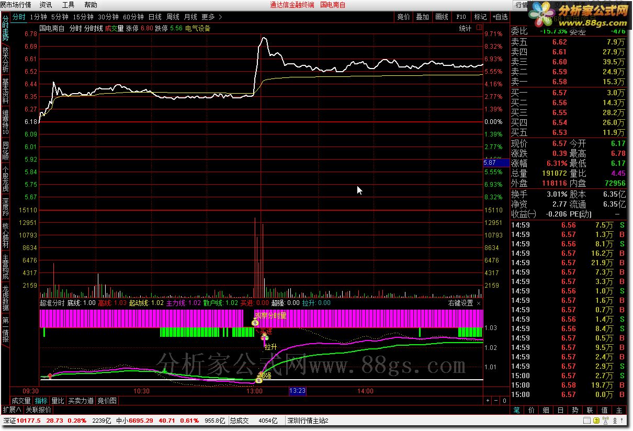633x431 pixels.
Task: Open the 基本资料 sidebar tab
Action: [x=5, y=91]
